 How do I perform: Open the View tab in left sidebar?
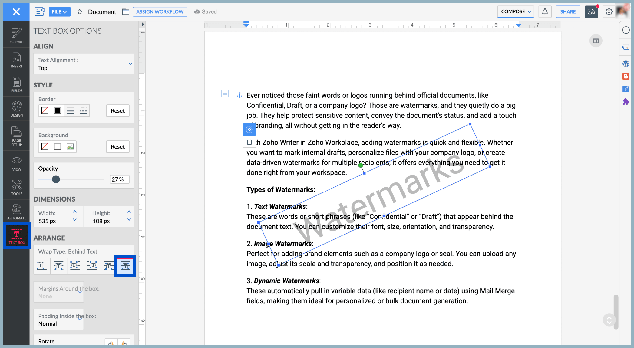[16, 163]
